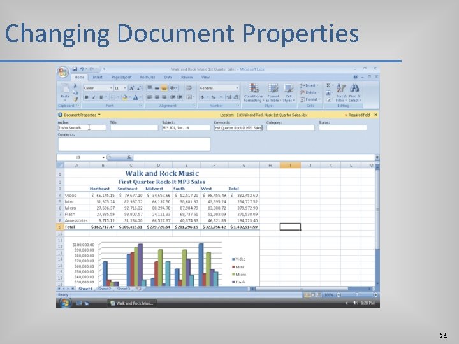Screen dimensions: 459x344
Task: Switch to the Formulas tab
Action: pos(147,77)
